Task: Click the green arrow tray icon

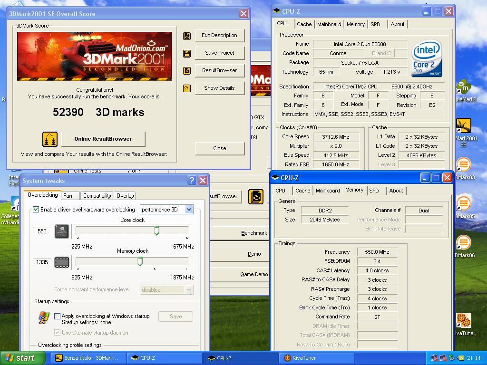Action: point(452,358)
